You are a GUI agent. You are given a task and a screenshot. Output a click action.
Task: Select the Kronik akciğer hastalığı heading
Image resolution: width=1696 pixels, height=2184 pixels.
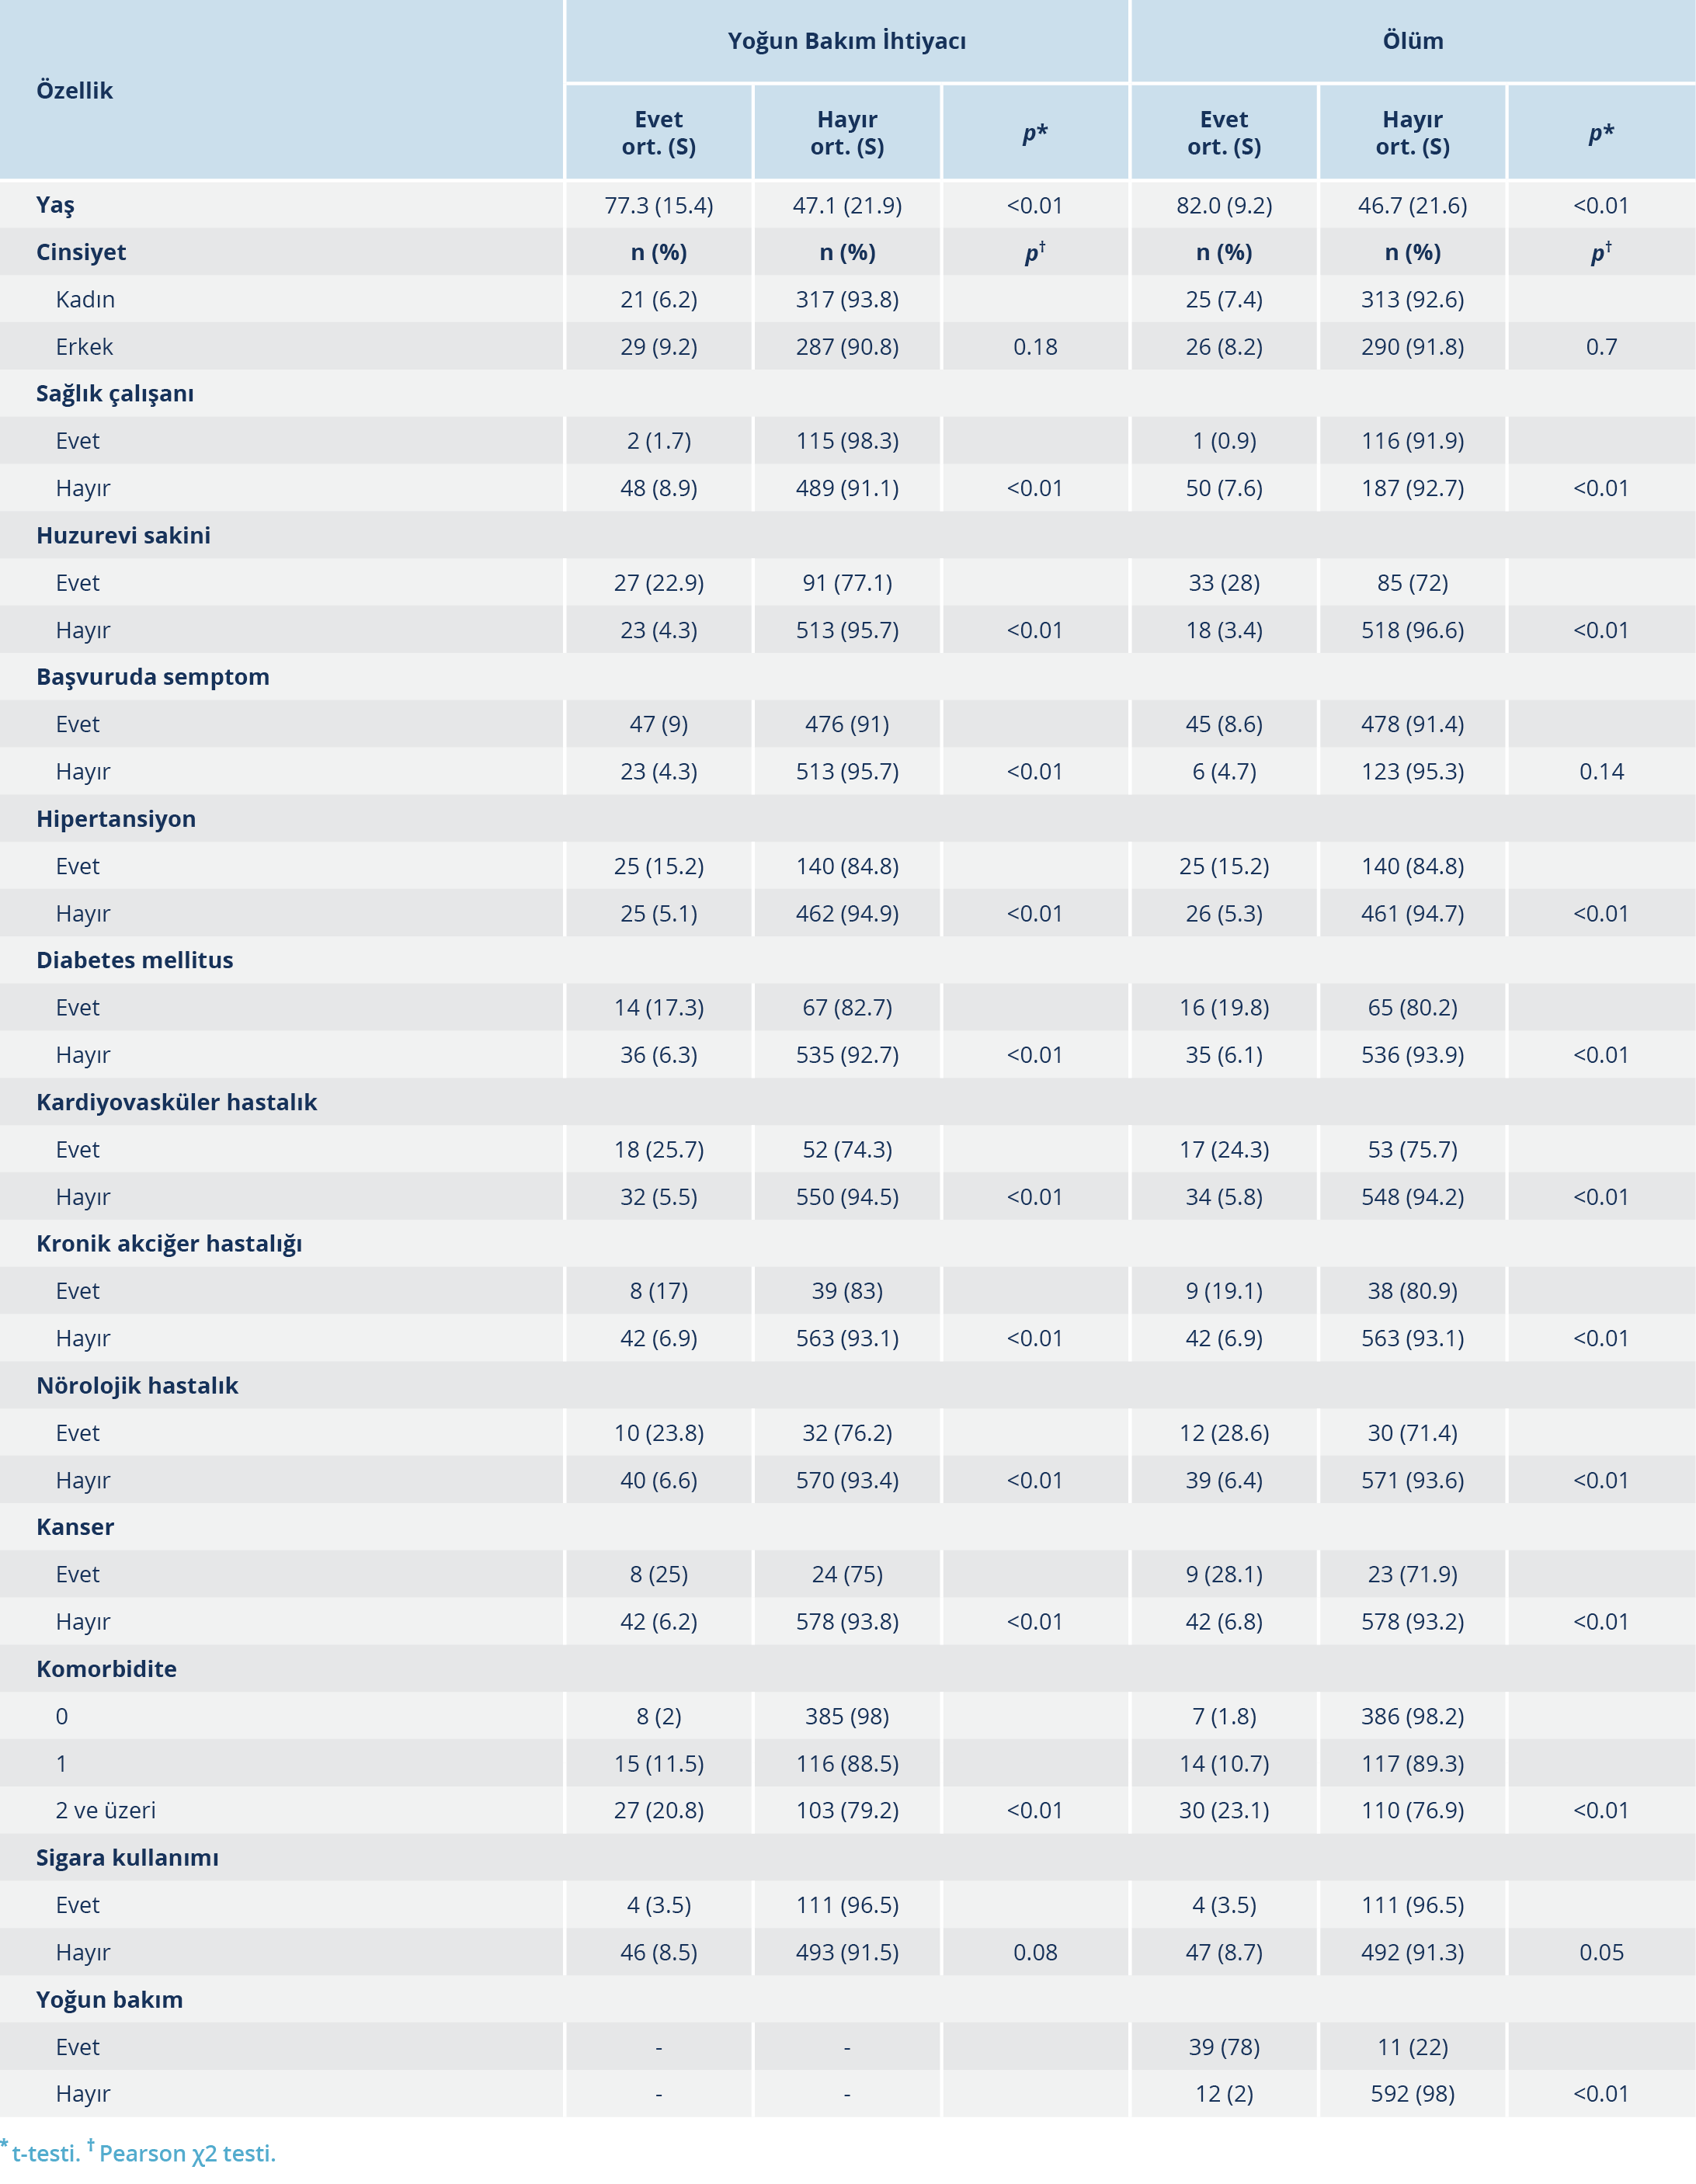[169, 1244]
